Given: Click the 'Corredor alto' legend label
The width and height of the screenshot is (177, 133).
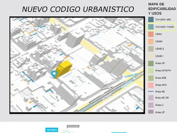Looking at the screenshot, I should (x=163, y=19).
